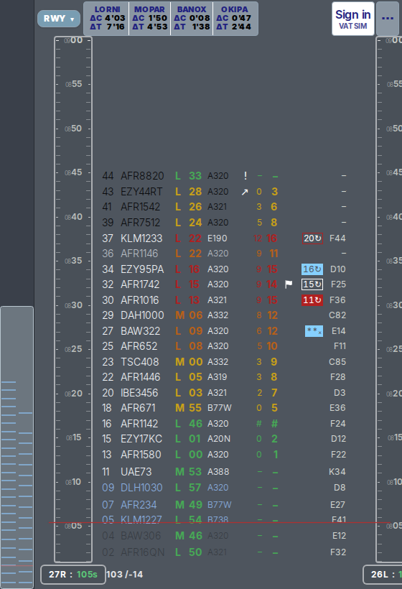The height and width of the screenshot is (589, 402).
Task: Select callsign AFR1146
Action: click(x=139, y=253)
